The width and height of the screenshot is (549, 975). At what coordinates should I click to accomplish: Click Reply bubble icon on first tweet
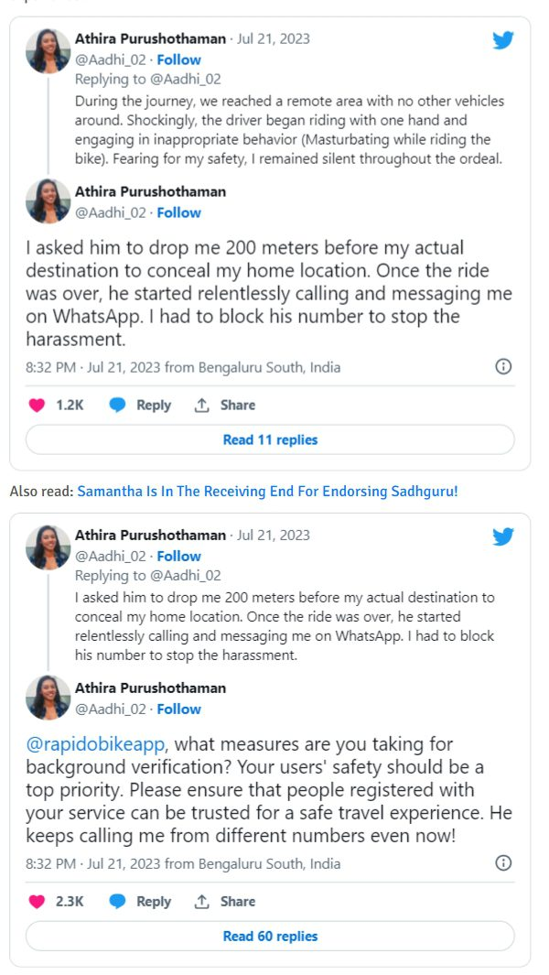[x=117, y=406]
